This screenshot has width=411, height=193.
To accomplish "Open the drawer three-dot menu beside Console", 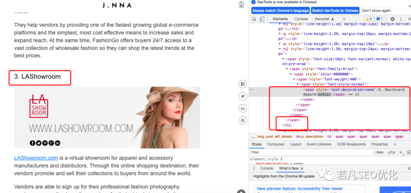I will (x=253, y=168).
